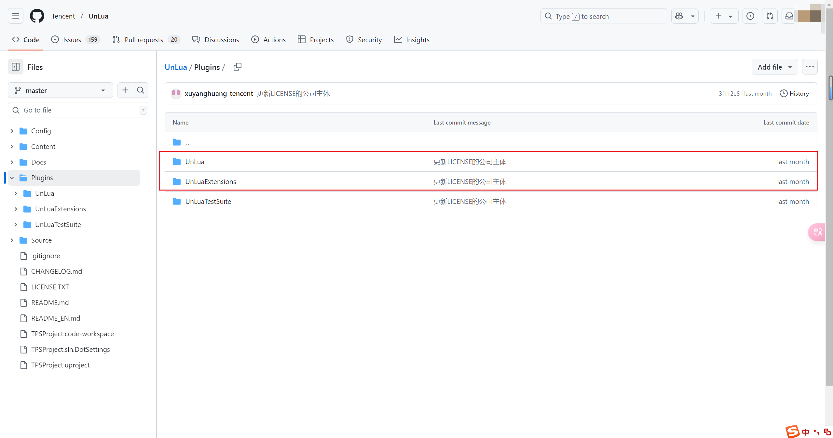Click the search files magnifier icon

[x=141, y=90]
